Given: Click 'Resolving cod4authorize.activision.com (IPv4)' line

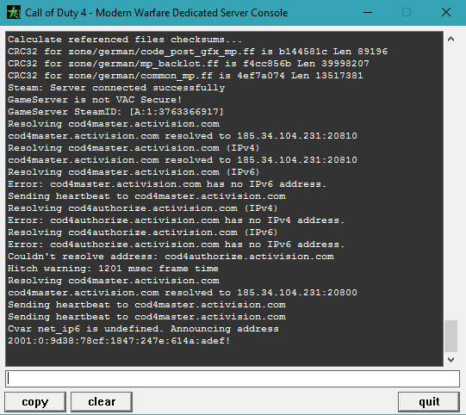Looking at the screenshot, I should click(143, 208).
